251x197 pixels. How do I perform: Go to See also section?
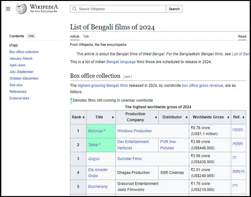coord(16,85)
